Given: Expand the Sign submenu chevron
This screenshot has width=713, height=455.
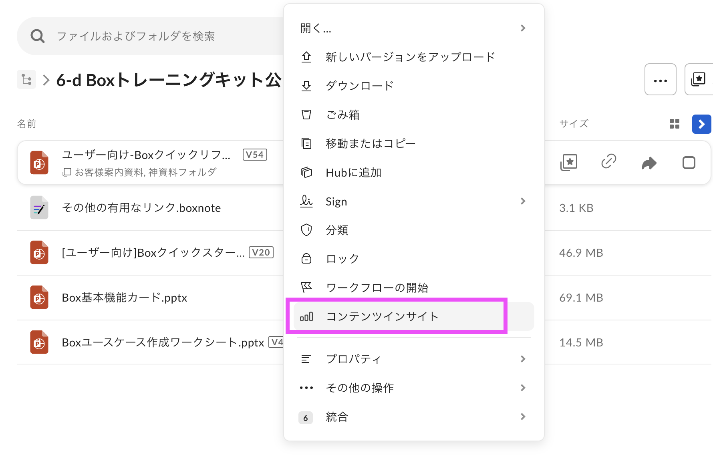Looking at the screenshot, I should [x=523, y=201].
